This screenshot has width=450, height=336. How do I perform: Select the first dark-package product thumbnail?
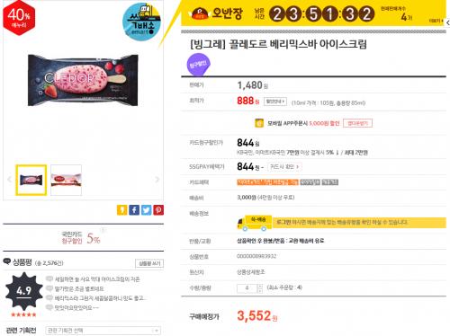pos(31,180)
